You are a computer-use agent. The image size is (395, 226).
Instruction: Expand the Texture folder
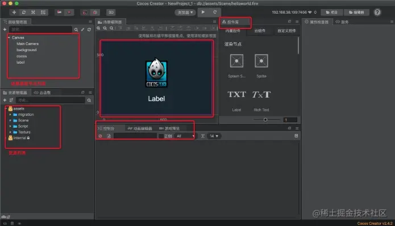click(x=10, y=132)
